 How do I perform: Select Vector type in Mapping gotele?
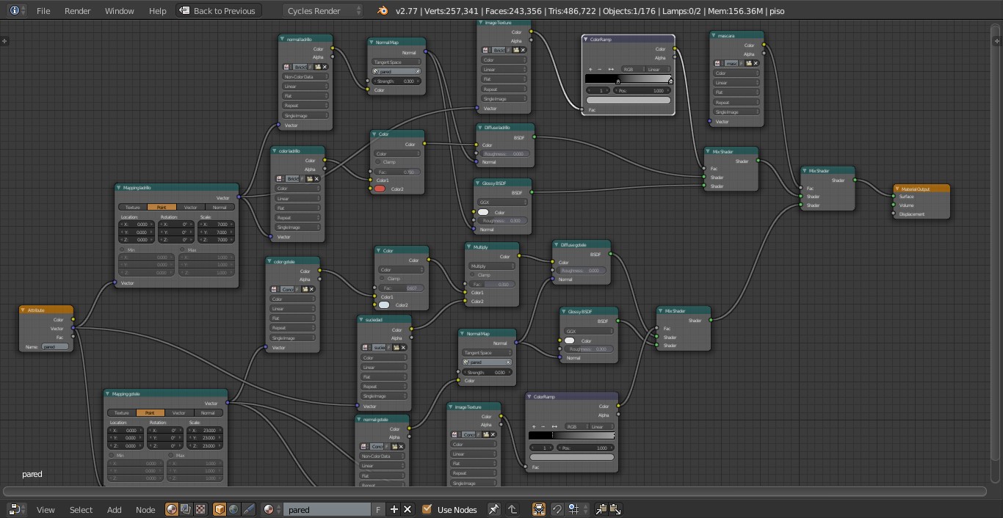point(179,413)
